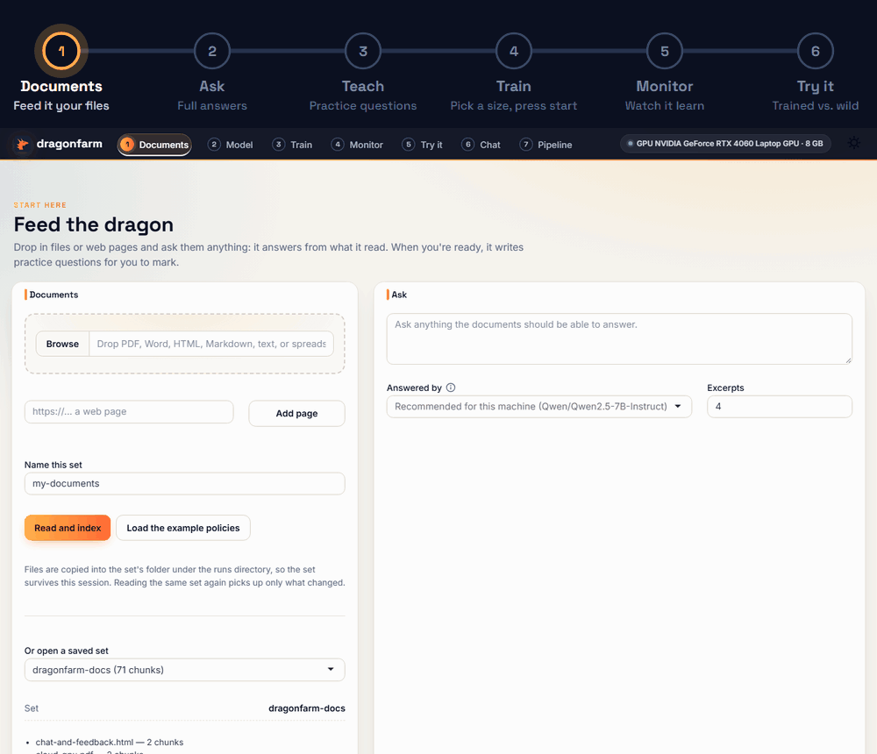
Task: Switch to the Train tab in nav bar
Action: [x=293, y=145]
